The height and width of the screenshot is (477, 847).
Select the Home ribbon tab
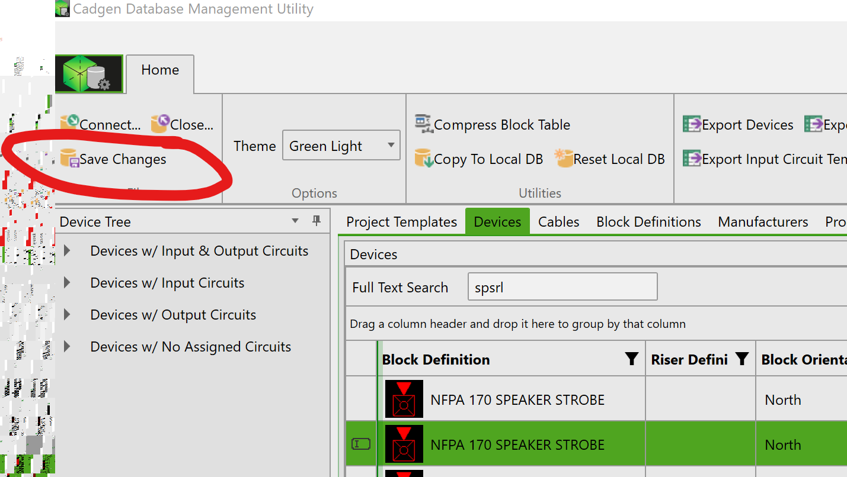(160, 73)
